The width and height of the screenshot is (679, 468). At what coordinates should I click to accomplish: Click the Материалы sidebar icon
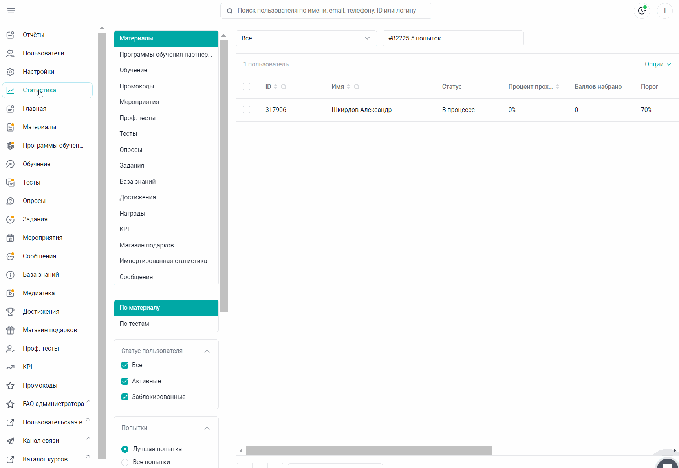tap(11, 127)
